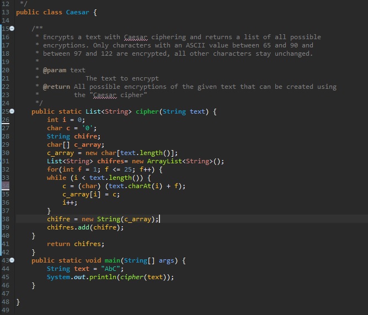
Task: Click the for keyword on line 33
Action: click(x=52, y=169)
